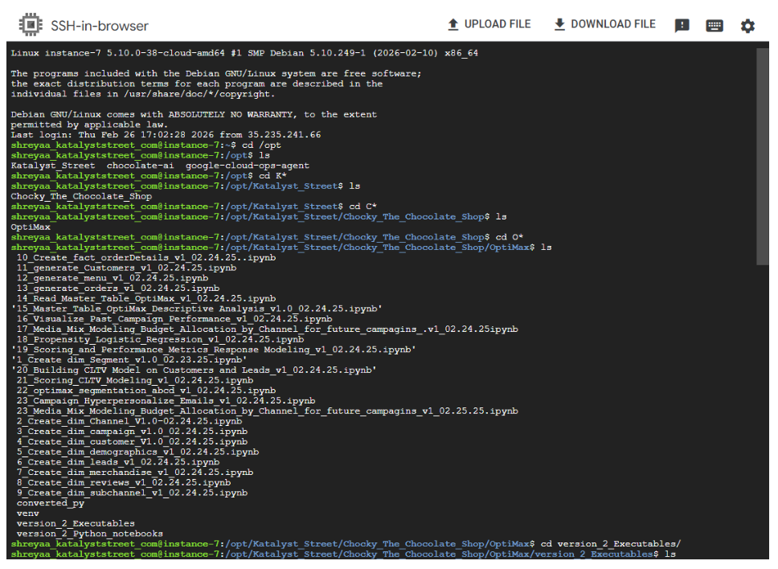The height and width of the screenshot is (569, 778).
Task: Click 'chocolate-ai' entry in /opt listing
Action: [141, 166]
